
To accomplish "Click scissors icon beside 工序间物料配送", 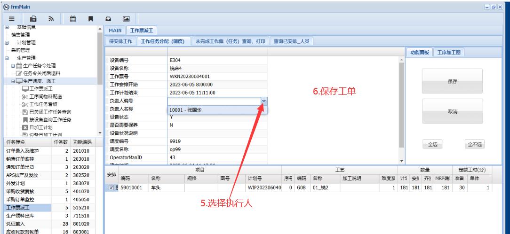I will [25, 96].
